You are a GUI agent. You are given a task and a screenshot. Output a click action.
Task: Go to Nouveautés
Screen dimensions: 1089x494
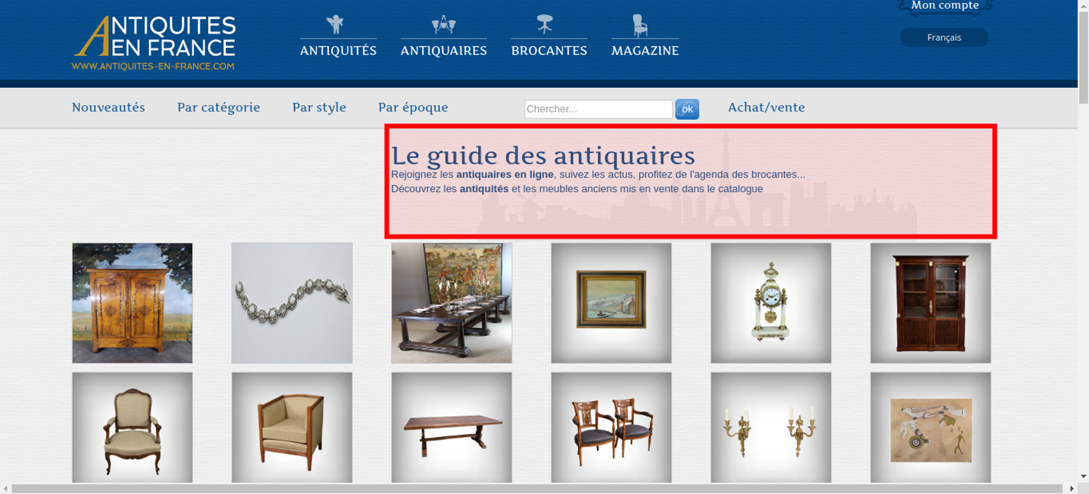click(108, 107)
